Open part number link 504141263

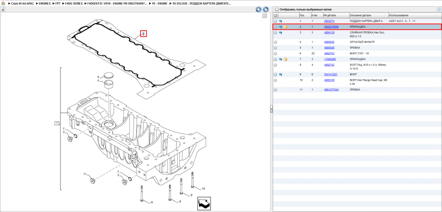(331, 75)
